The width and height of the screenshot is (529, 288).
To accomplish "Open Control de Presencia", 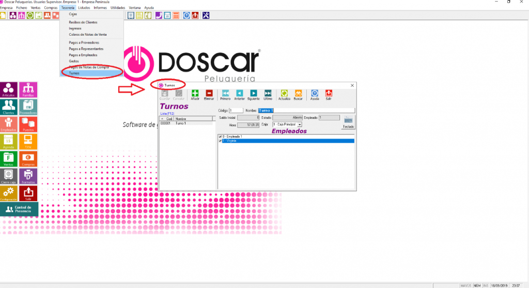I will pyautogui.click(x=19, y=209).
